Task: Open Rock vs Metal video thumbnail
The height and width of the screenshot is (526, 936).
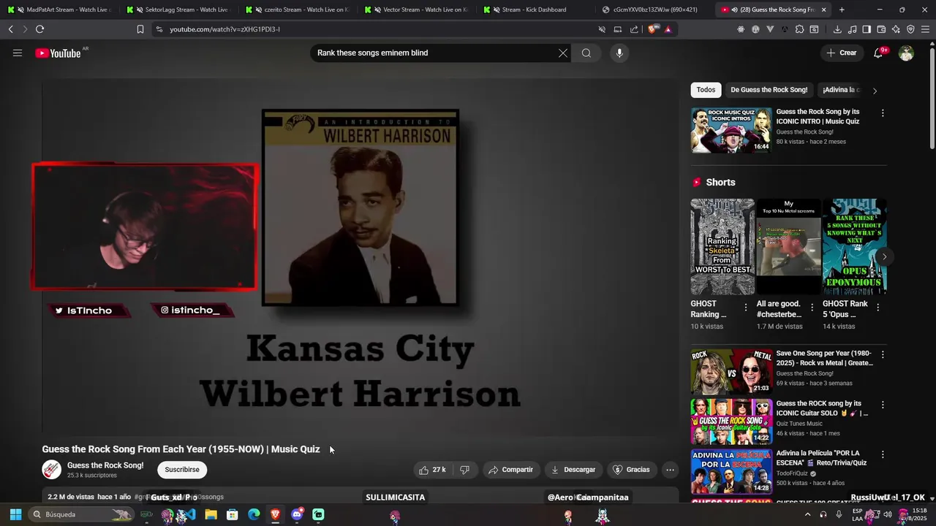Action: click(731, 371)
